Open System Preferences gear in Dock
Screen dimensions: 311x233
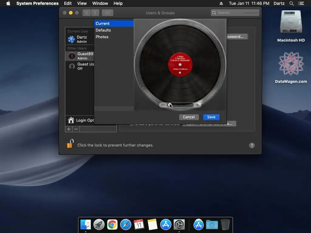[179, 225]
